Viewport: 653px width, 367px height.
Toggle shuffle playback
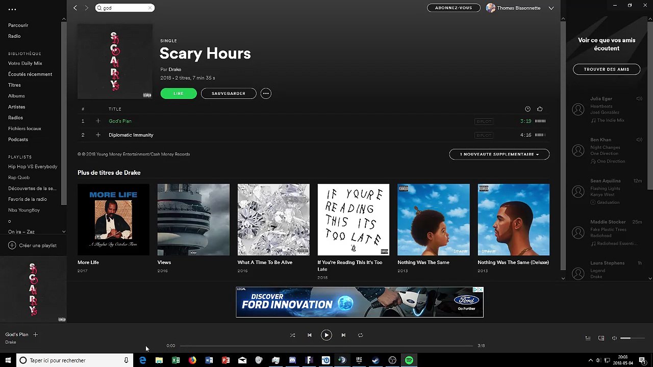(x=292, y=335)
